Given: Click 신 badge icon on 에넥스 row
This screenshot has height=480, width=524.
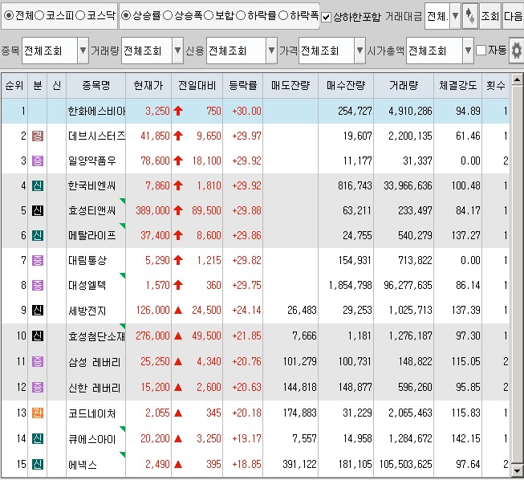Looking at the screenshot, I should (38, 464).
